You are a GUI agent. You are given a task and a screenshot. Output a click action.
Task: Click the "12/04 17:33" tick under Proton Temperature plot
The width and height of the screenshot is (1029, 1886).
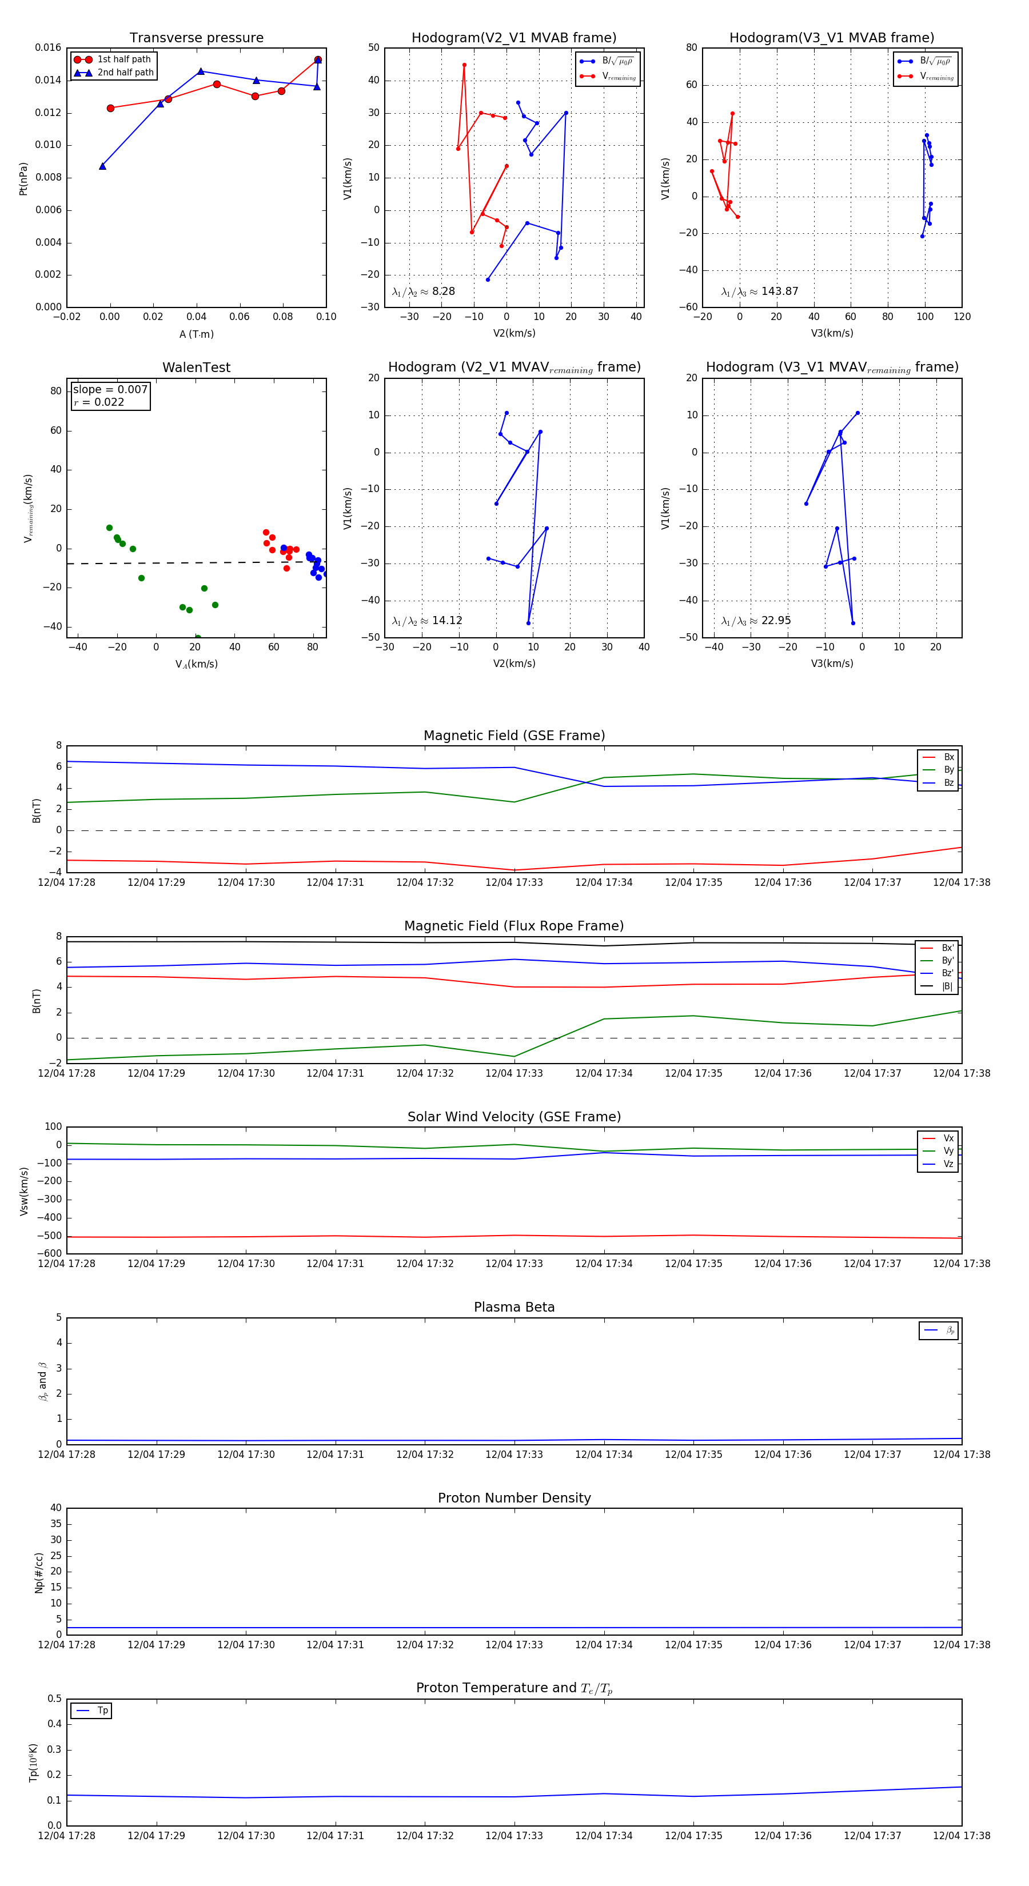point(514,1836)
